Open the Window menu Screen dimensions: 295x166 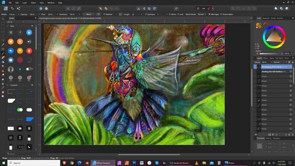[51, 3]
